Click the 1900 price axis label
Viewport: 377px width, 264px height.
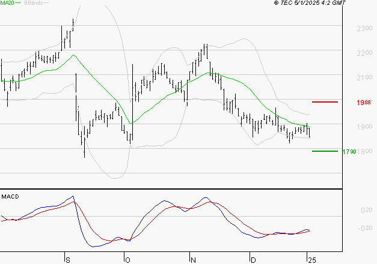[x=364, y=127]
